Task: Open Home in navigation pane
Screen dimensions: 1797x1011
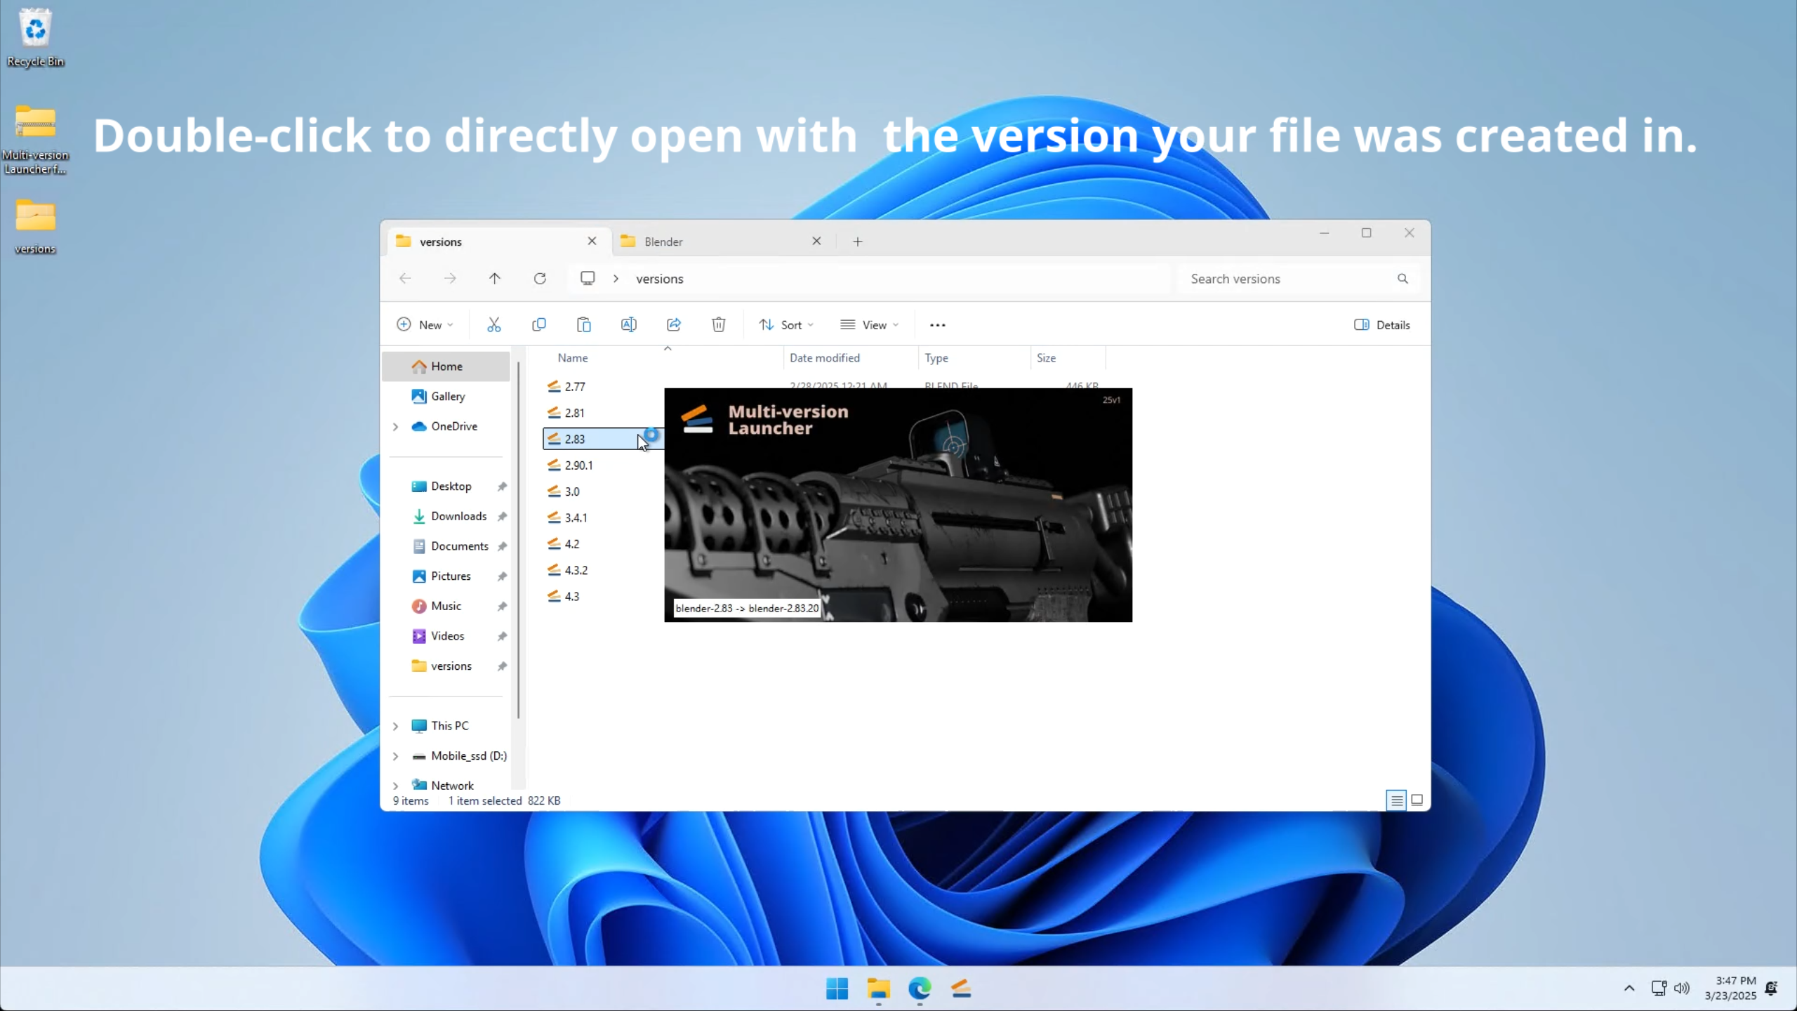Action: coord(446,366)
